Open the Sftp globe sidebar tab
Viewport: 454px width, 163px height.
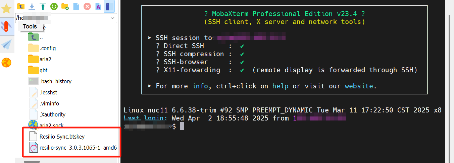pyautogui.click(x=7, y=63)
